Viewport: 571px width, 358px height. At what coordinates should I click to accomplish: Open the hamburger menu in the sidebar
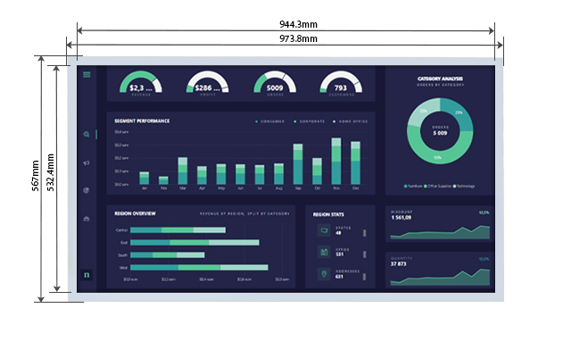pos(87,75)
